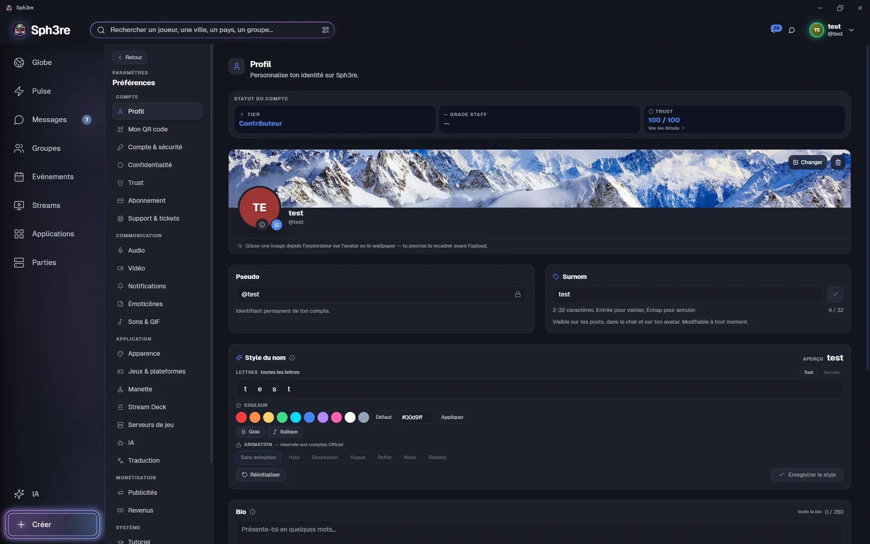
Task: Pick the cyan color swatch
Action: [296, 418]
